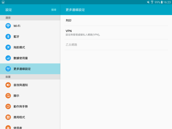Select the 顯示 label
The width and height of the screenshot is (172, 129).
16,96
